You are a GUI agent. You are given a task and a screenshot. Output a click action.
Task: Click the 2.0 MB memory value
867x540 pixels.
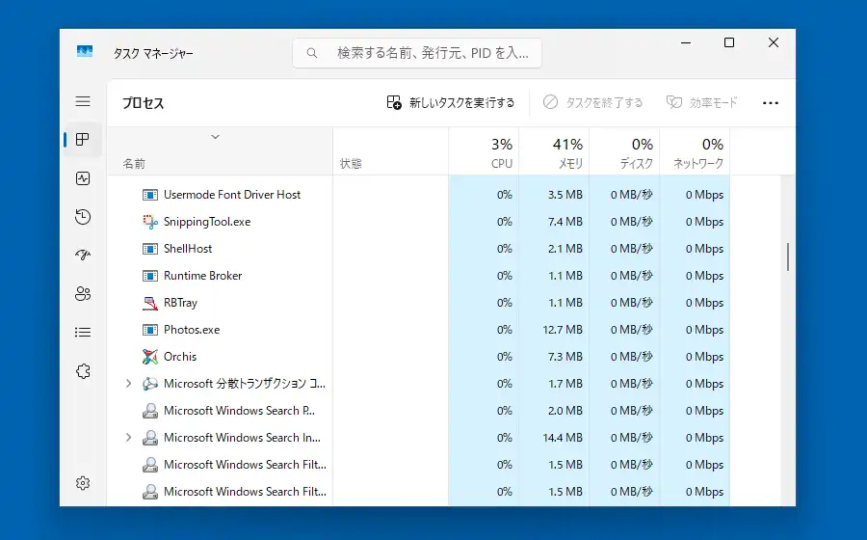[565, 411]
